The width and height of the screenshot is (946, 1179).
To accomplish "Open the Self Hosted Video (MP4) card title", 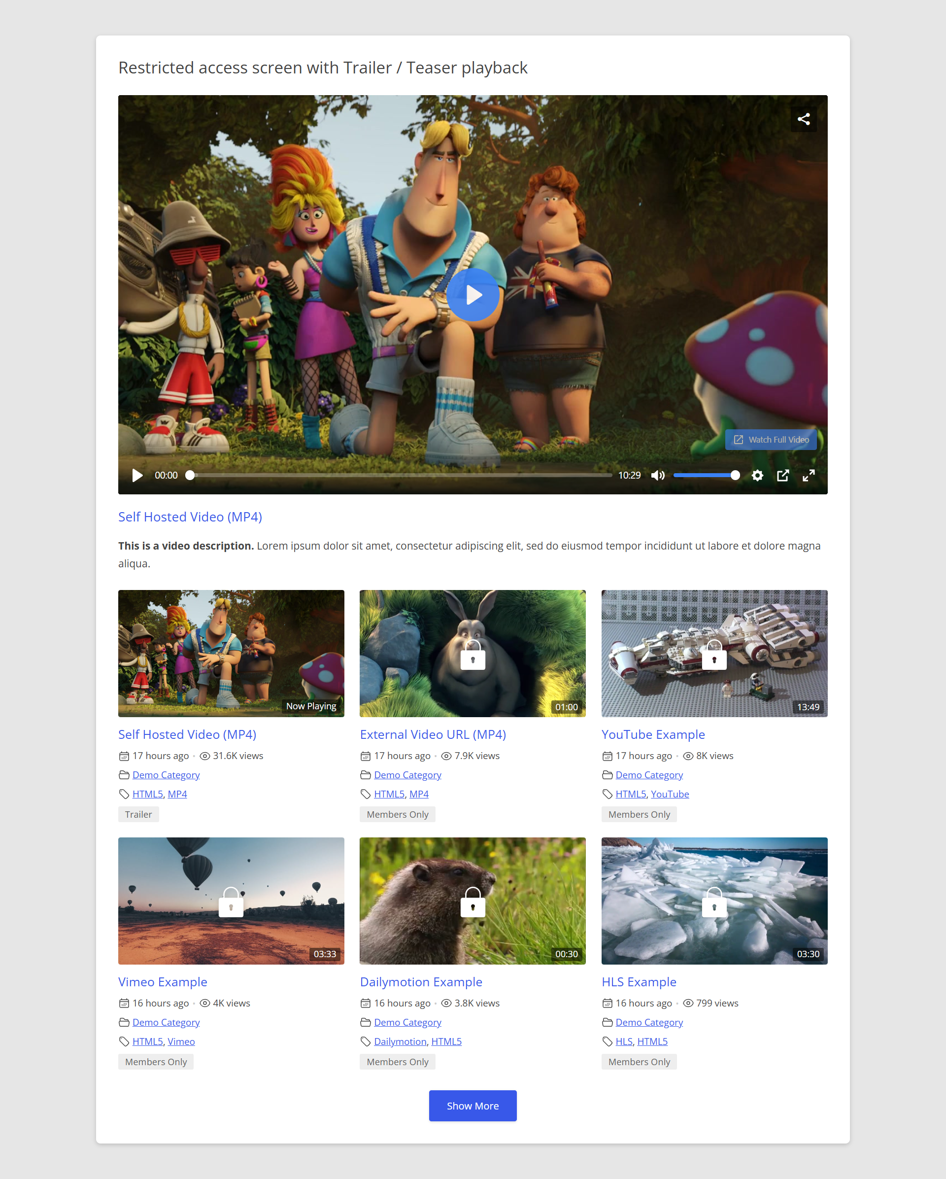I will (x=187, y=734).
